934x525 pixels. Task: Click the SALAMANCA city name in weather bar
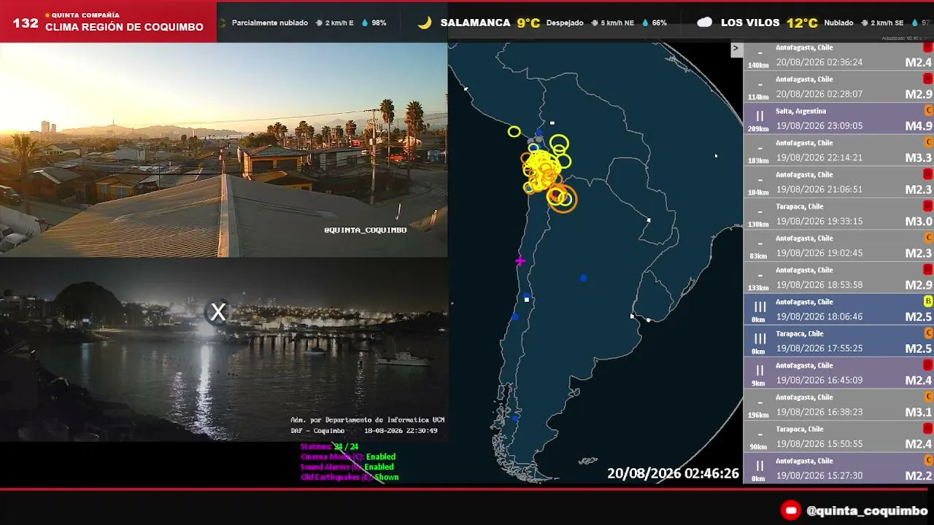pos(475,23)
